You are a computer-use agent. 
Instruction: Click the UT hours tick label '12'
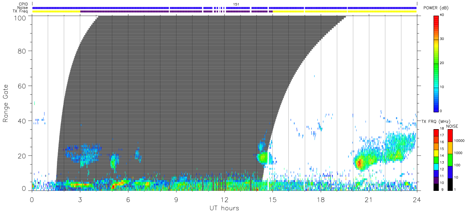pos(224,200)
